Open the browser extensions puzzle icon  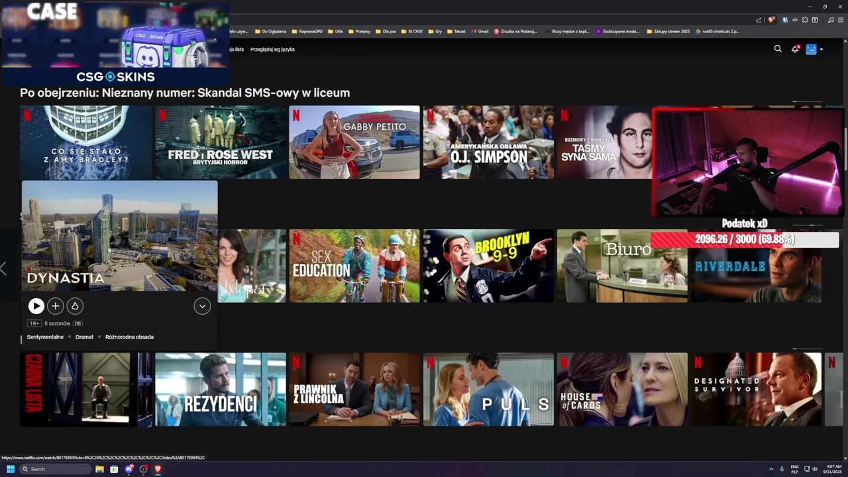pyautogui.click(x=804, y=20)
